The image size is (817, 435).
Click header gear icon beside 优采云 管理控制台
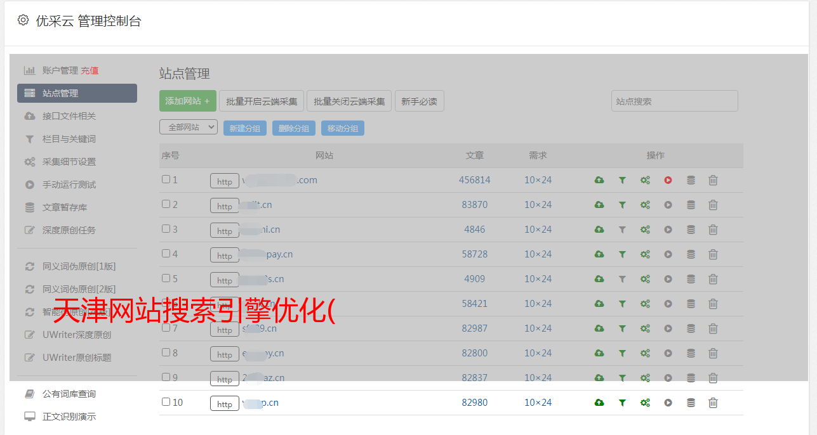tap(23, 20)
